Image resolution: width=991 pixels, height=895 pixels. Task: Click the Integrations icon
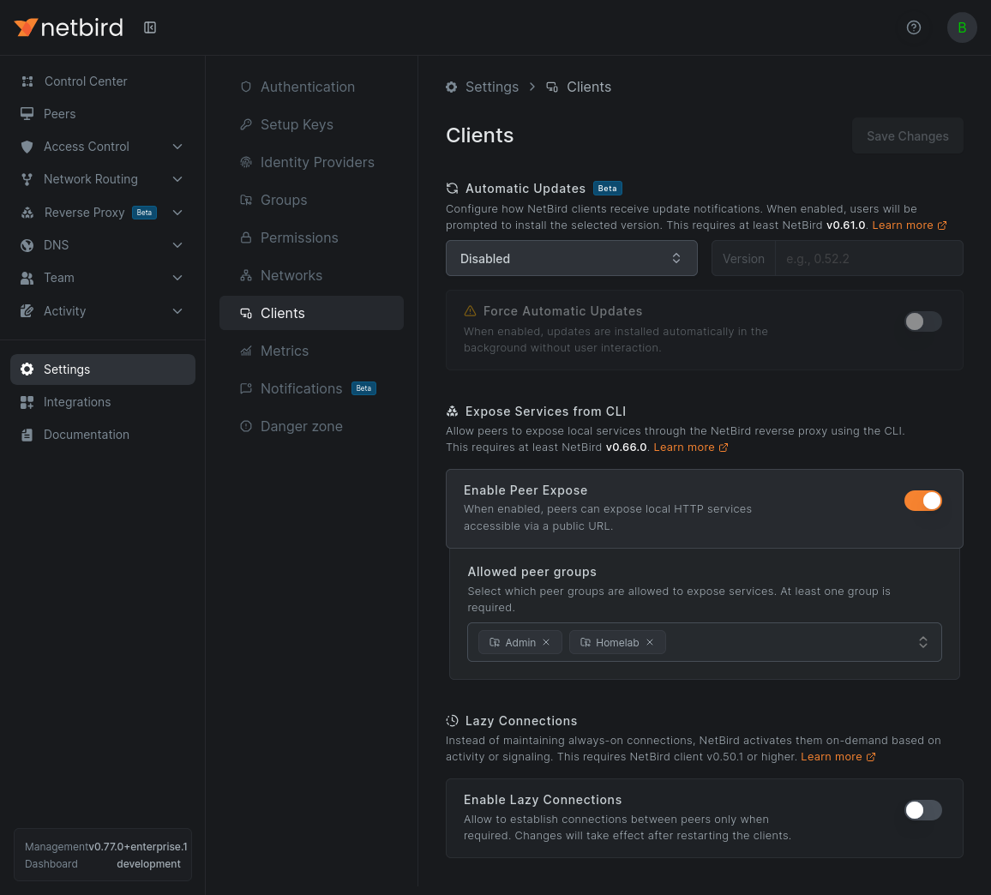(x=27, y=402)
